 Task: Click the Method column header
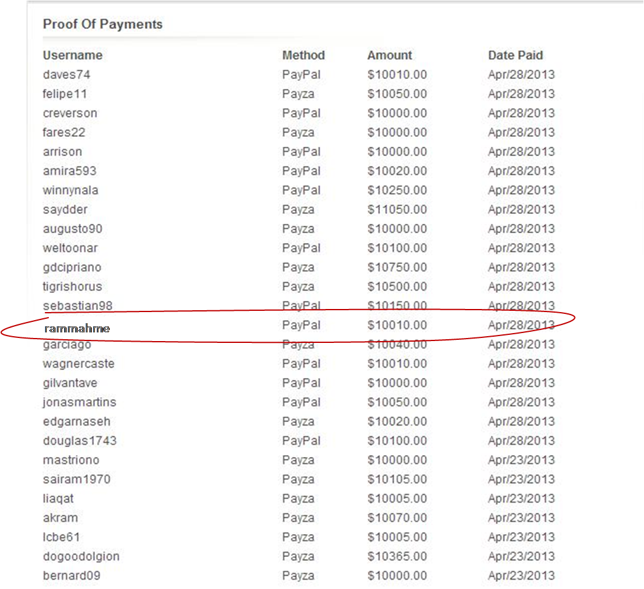click(x=303, y=56)
